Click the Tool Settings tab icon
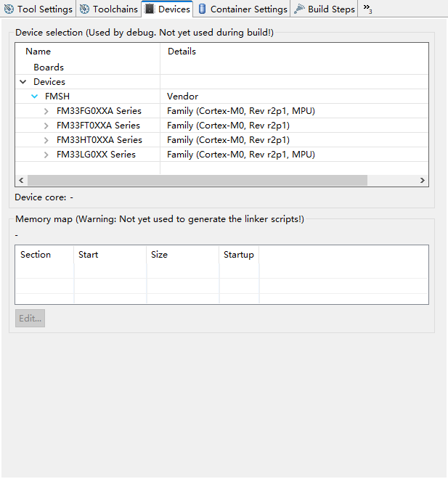Viewport: 448px width, 479px height. pyautogui.click(x=9, y=9)
